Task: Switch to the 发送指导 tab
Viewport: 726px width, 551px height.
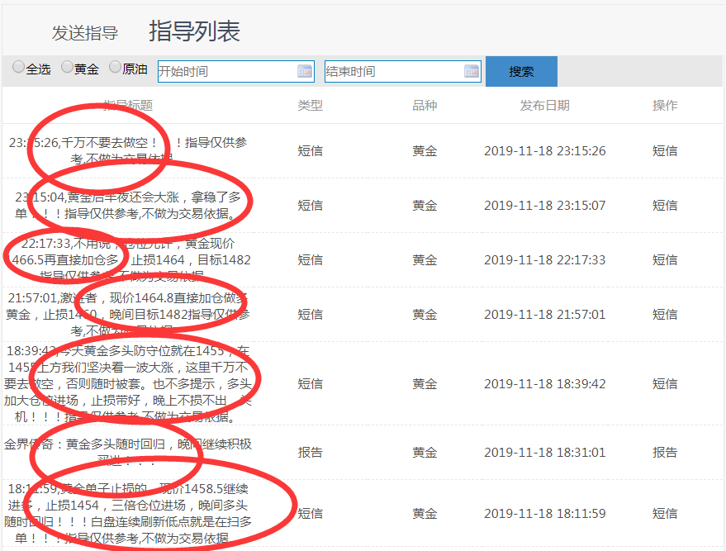Action: pyautogui.click(x=86, y=32)
